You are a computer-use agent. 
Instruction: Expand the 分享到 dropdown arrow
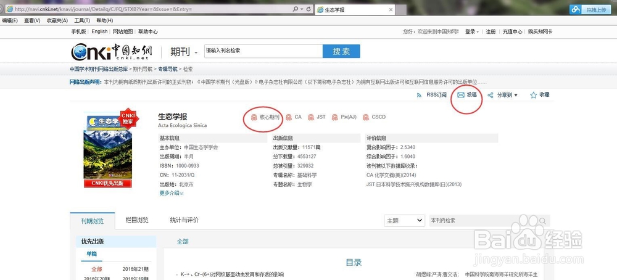[x=516, y=95]
